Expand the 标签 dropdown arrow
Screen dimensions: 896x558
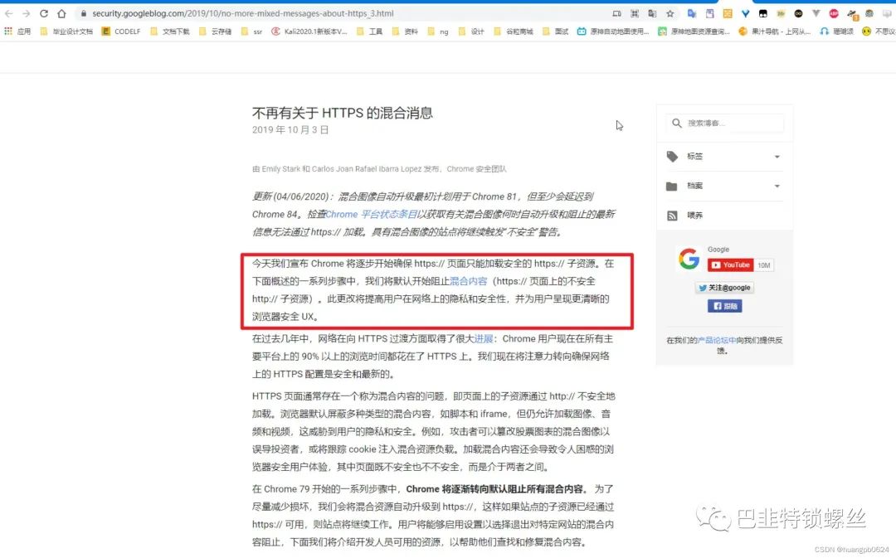click(x=777, y=157)
